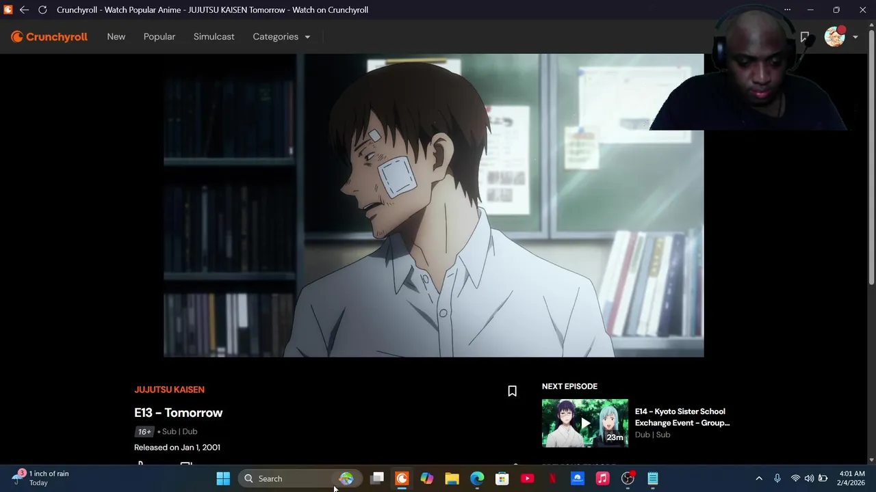Expand the Categories dropdown

(281, 37)
